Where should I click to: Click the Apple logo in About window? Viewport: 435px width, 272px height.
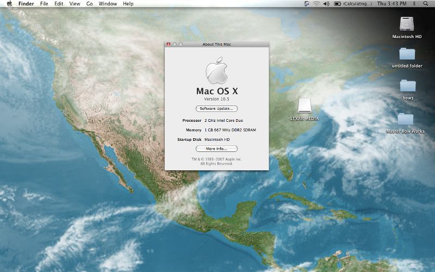pyautogui.click(x=216, y=70)
